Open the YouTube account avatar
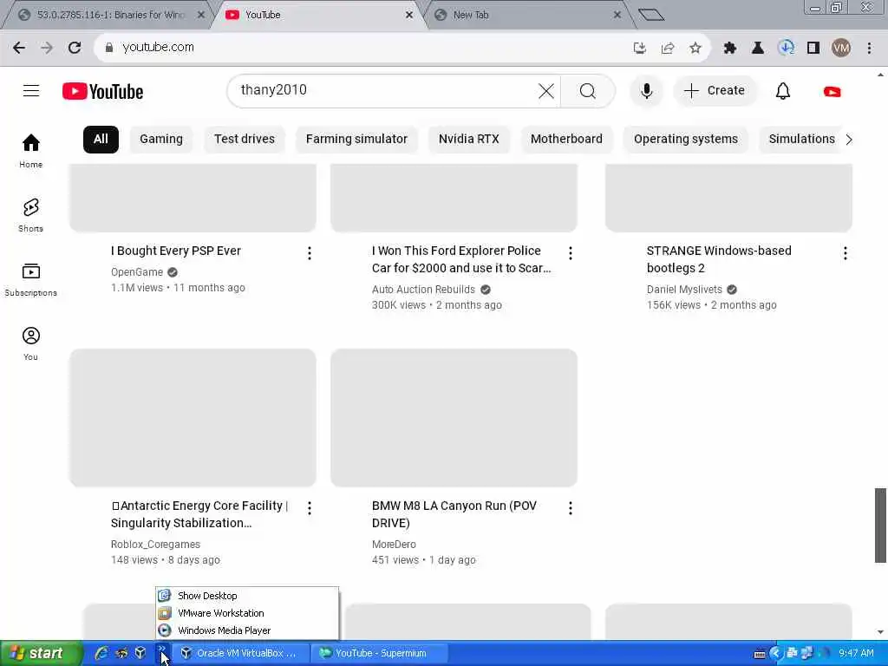The image size is (888, 666). pyautogui.click(x=832, y=91)
